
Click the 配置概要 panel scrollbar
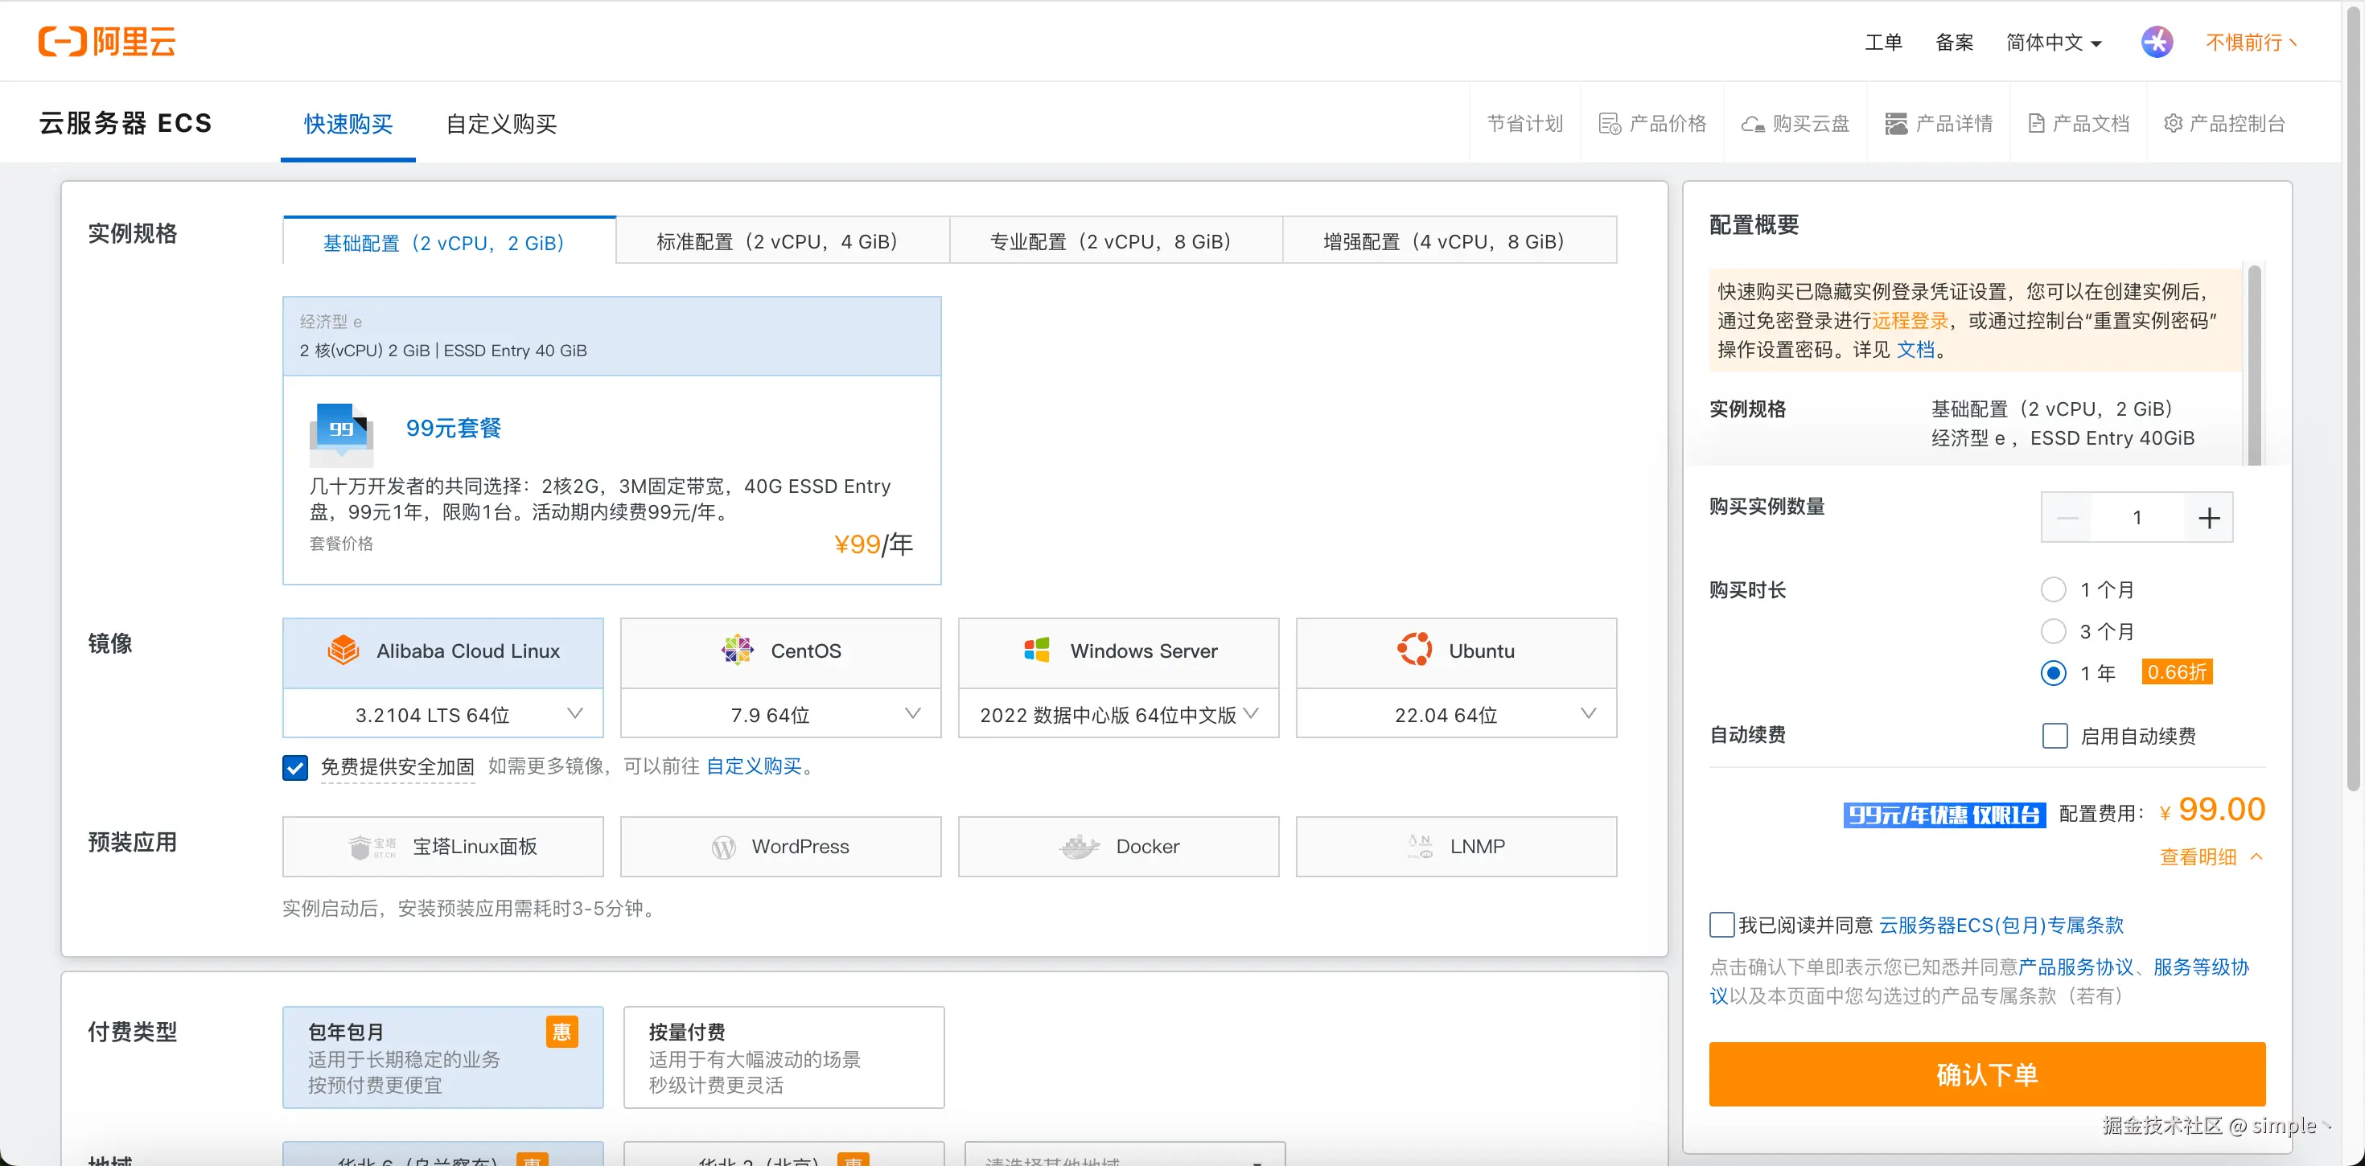pos(2253,364)
